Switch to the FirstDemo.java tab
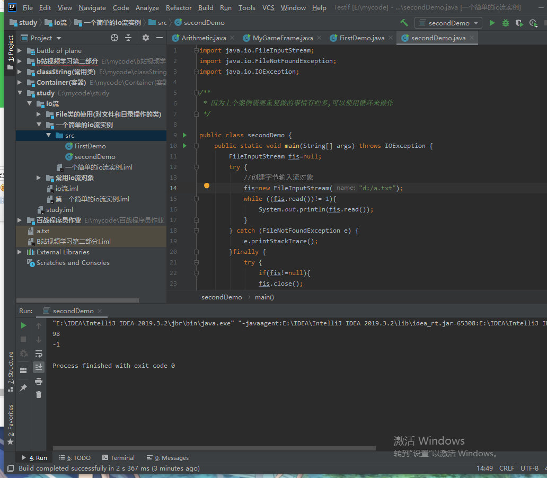Image resolution: width=547 pixels, height=478 pixels. (x=362, y=38)
